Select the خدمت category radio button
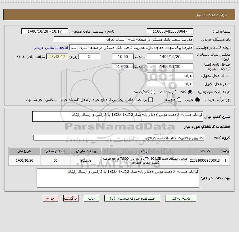 click(174, 92)
